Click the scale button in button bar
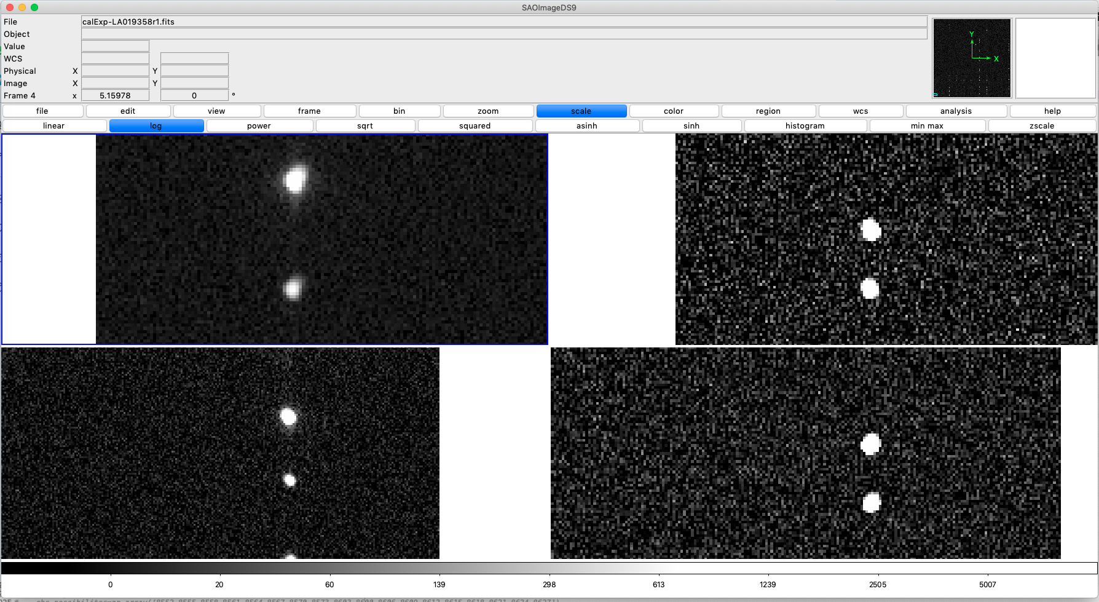This screenshot has width=1099, height=602. [x=581, y=111]
